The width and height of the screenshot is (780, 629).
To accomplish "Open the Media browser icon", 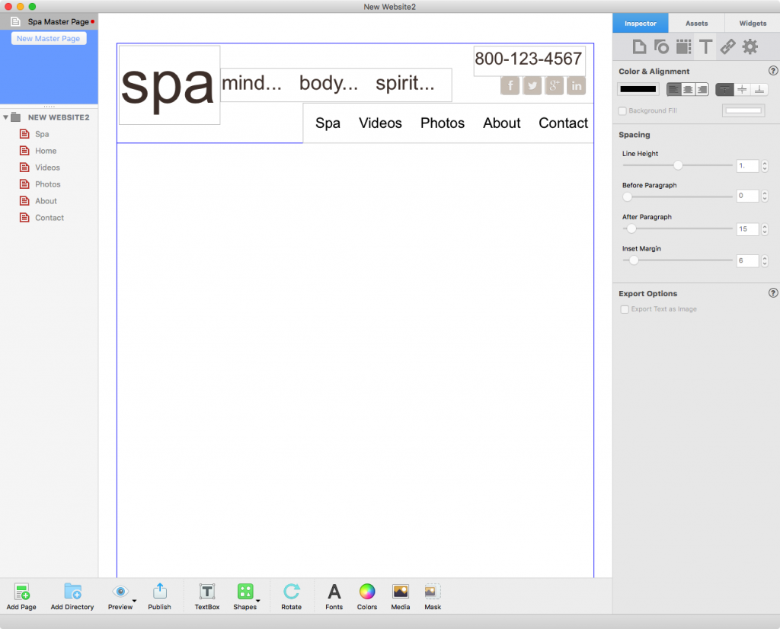I will click(401, 592).
